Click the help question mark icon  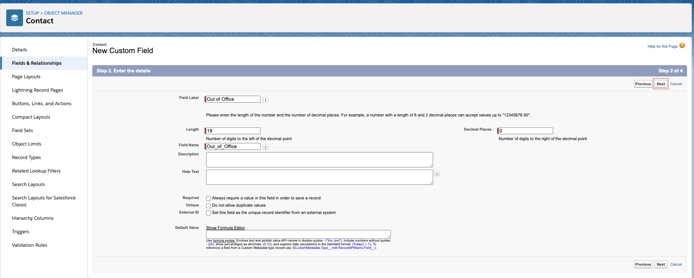point(682,46)
